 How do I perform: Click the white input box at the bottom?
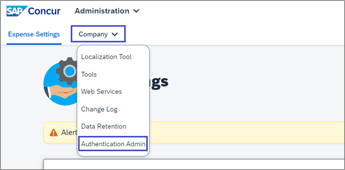click(194, 165)
